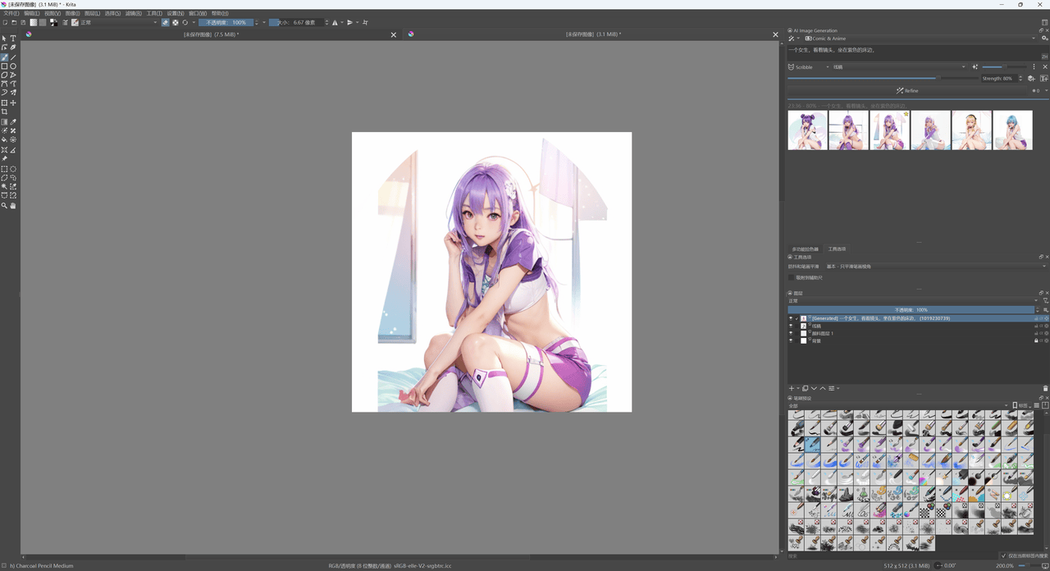Hide the 背景 layer via eye icon
The height and width of the screenshot is (571, 1050).
pyautogui.click(x=791, y=340)
